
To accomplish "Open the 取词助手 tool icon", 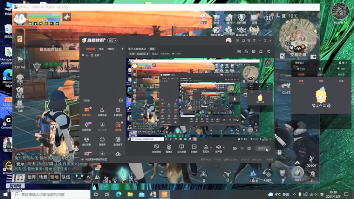I will click(118, 141).
